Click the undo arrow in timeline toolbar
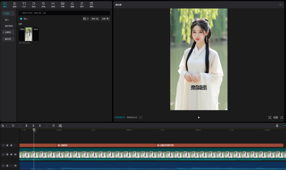This screenshot has height=170, width=286. 13,126
